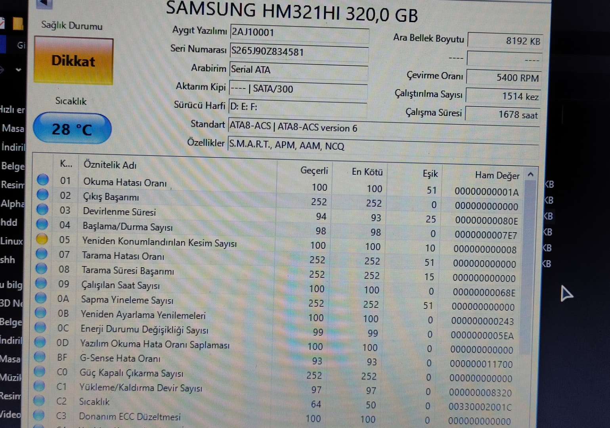Click the Eşik column header
The height and width of the screenshot is (428, 610).
pos(430,174)
